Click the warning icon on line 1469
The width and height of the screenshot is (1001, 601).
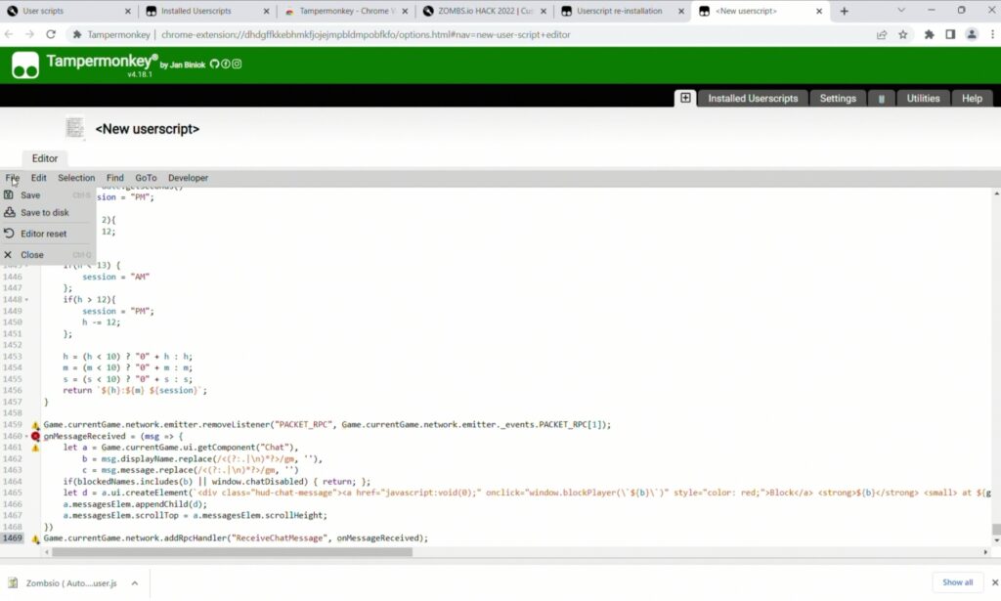36,539
